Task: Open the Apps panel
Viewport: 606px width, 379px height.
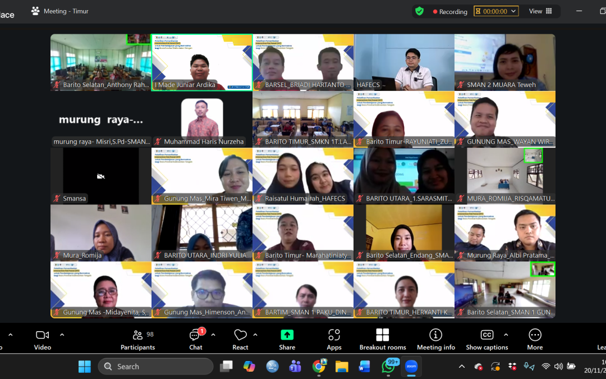Action: click(334, 340)
